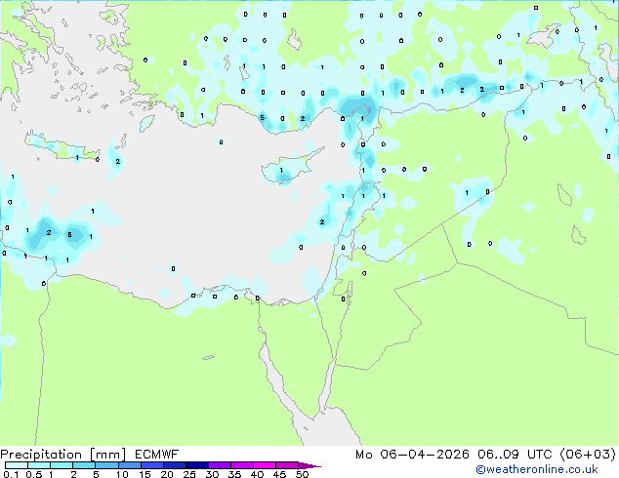Select the 25 mm navy legend swatch
Screen dimensions: 619x478
coord(196,465)
